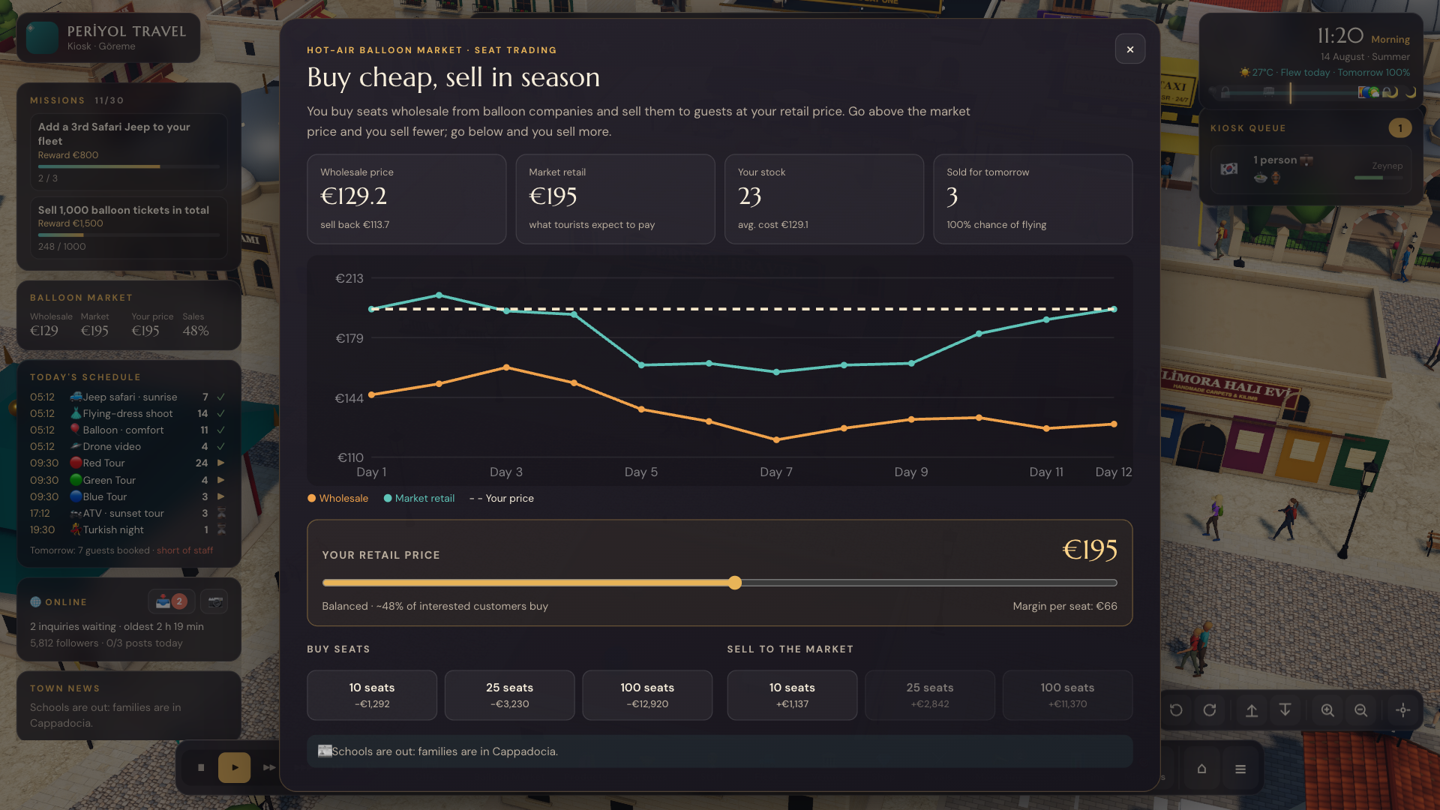The height and width of the screenshot is (810, 1440).
Task: Click the highlighted play speed button
Action: (234, 767)
